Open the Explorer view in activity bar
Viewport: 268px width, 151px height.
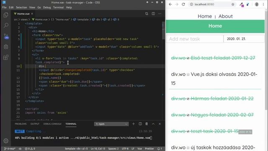(6, 15)
